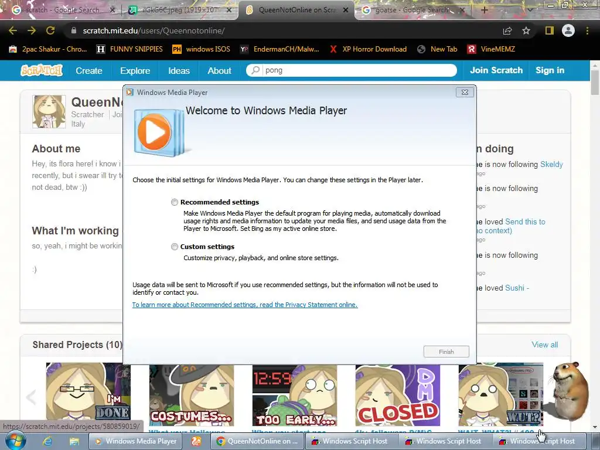Open the Chrome three-dot menu
Screen dimensions: 600x450
(x=587, y=30)
